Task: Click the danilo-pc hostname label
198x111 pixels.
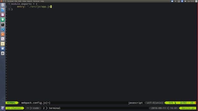Action: 188,108
